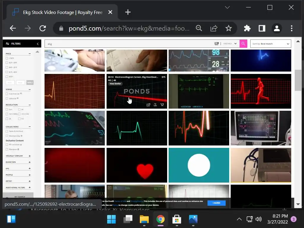Open a new browser tab
Viewport: 304px width, 228px height.
click(x=128, y=12)
